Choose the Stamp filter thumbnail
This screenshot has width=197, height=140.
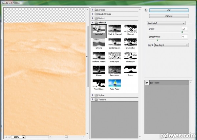tap(130, 71)
